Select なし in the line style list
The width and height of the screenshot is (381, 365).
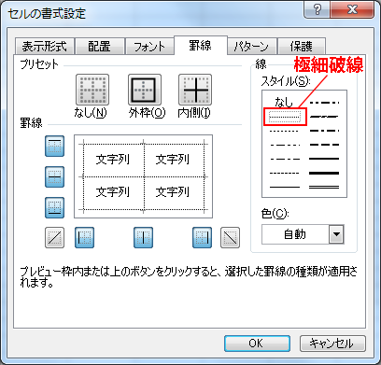pos(284,102)
